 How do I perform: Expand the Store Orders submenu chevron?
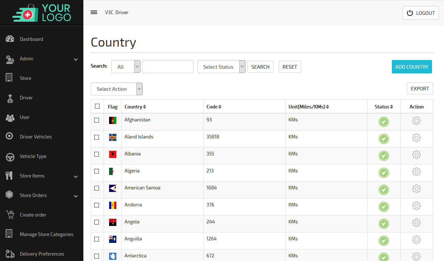pos(76,196)
